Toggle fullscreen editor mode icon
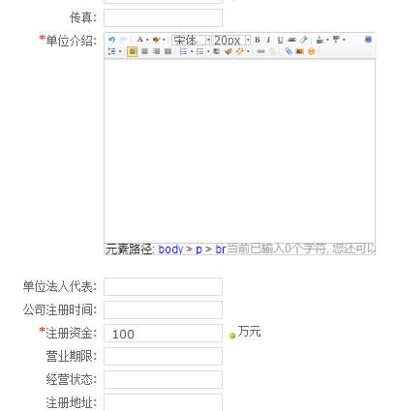 click(x=368, y=40)
